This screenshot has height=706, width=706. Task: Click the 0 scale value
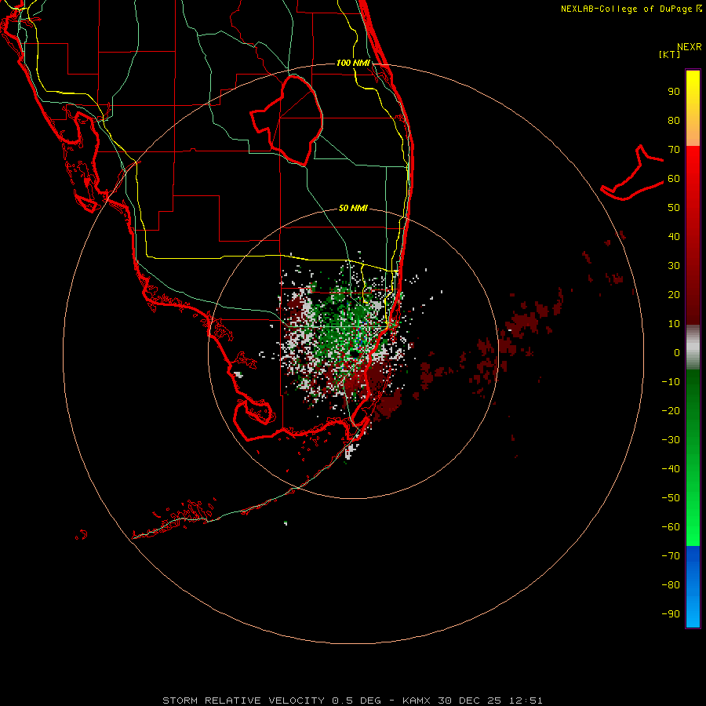point(677,353)
